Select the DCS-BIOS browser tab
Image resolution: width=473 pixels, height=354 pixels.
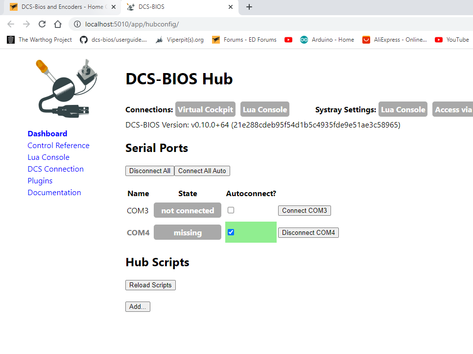click(x=180, y=7)
